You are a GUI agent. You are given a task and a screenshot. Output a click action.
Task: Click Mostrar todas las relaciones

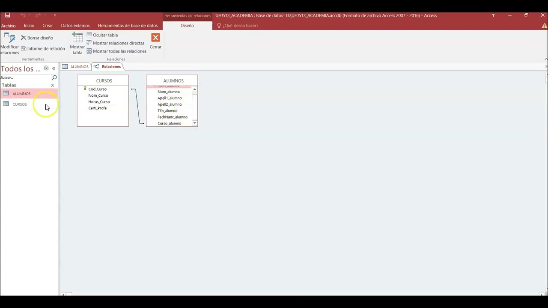coord(116,51)
